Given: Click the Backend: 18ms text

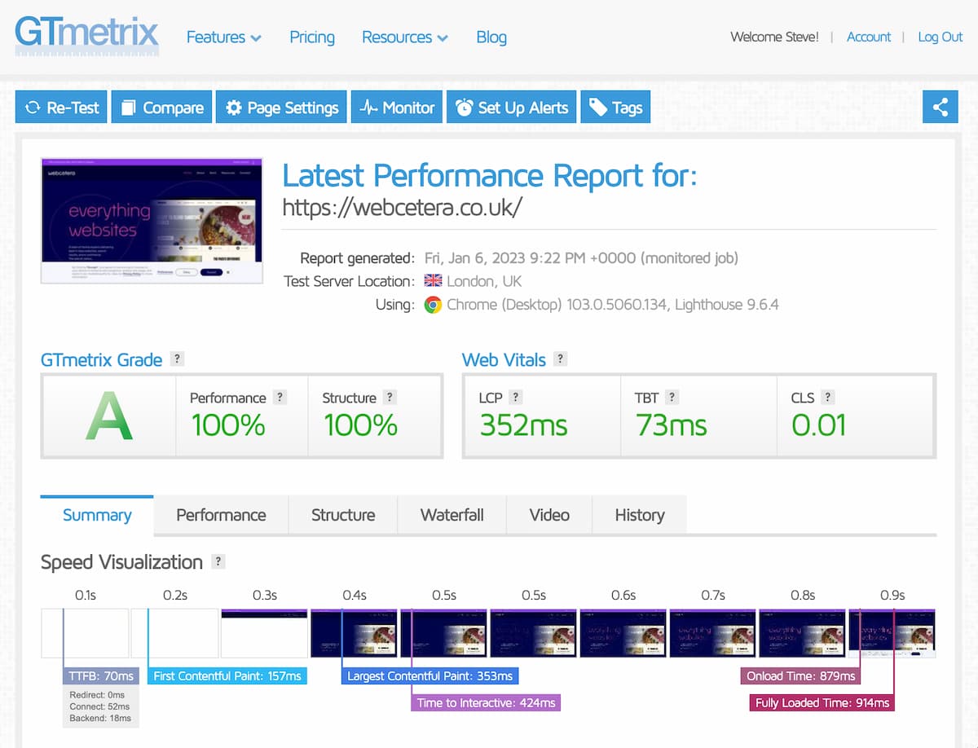Looking at the screenshot, I should 101,718.
